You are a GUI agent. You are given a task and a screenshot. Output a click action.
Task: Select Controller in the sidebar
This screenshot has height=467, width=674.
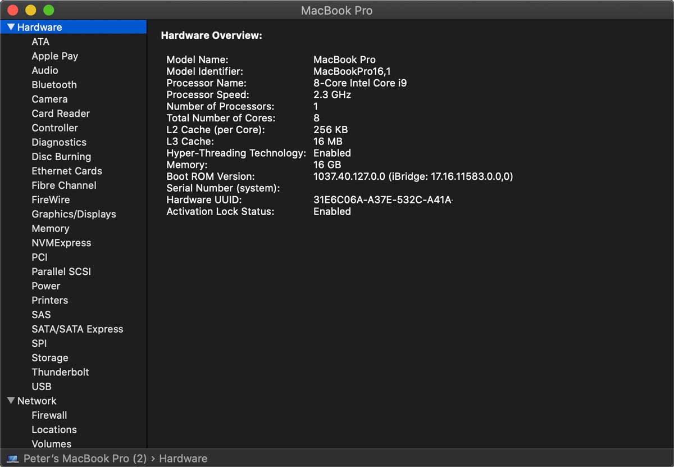(x=55, y=128)
